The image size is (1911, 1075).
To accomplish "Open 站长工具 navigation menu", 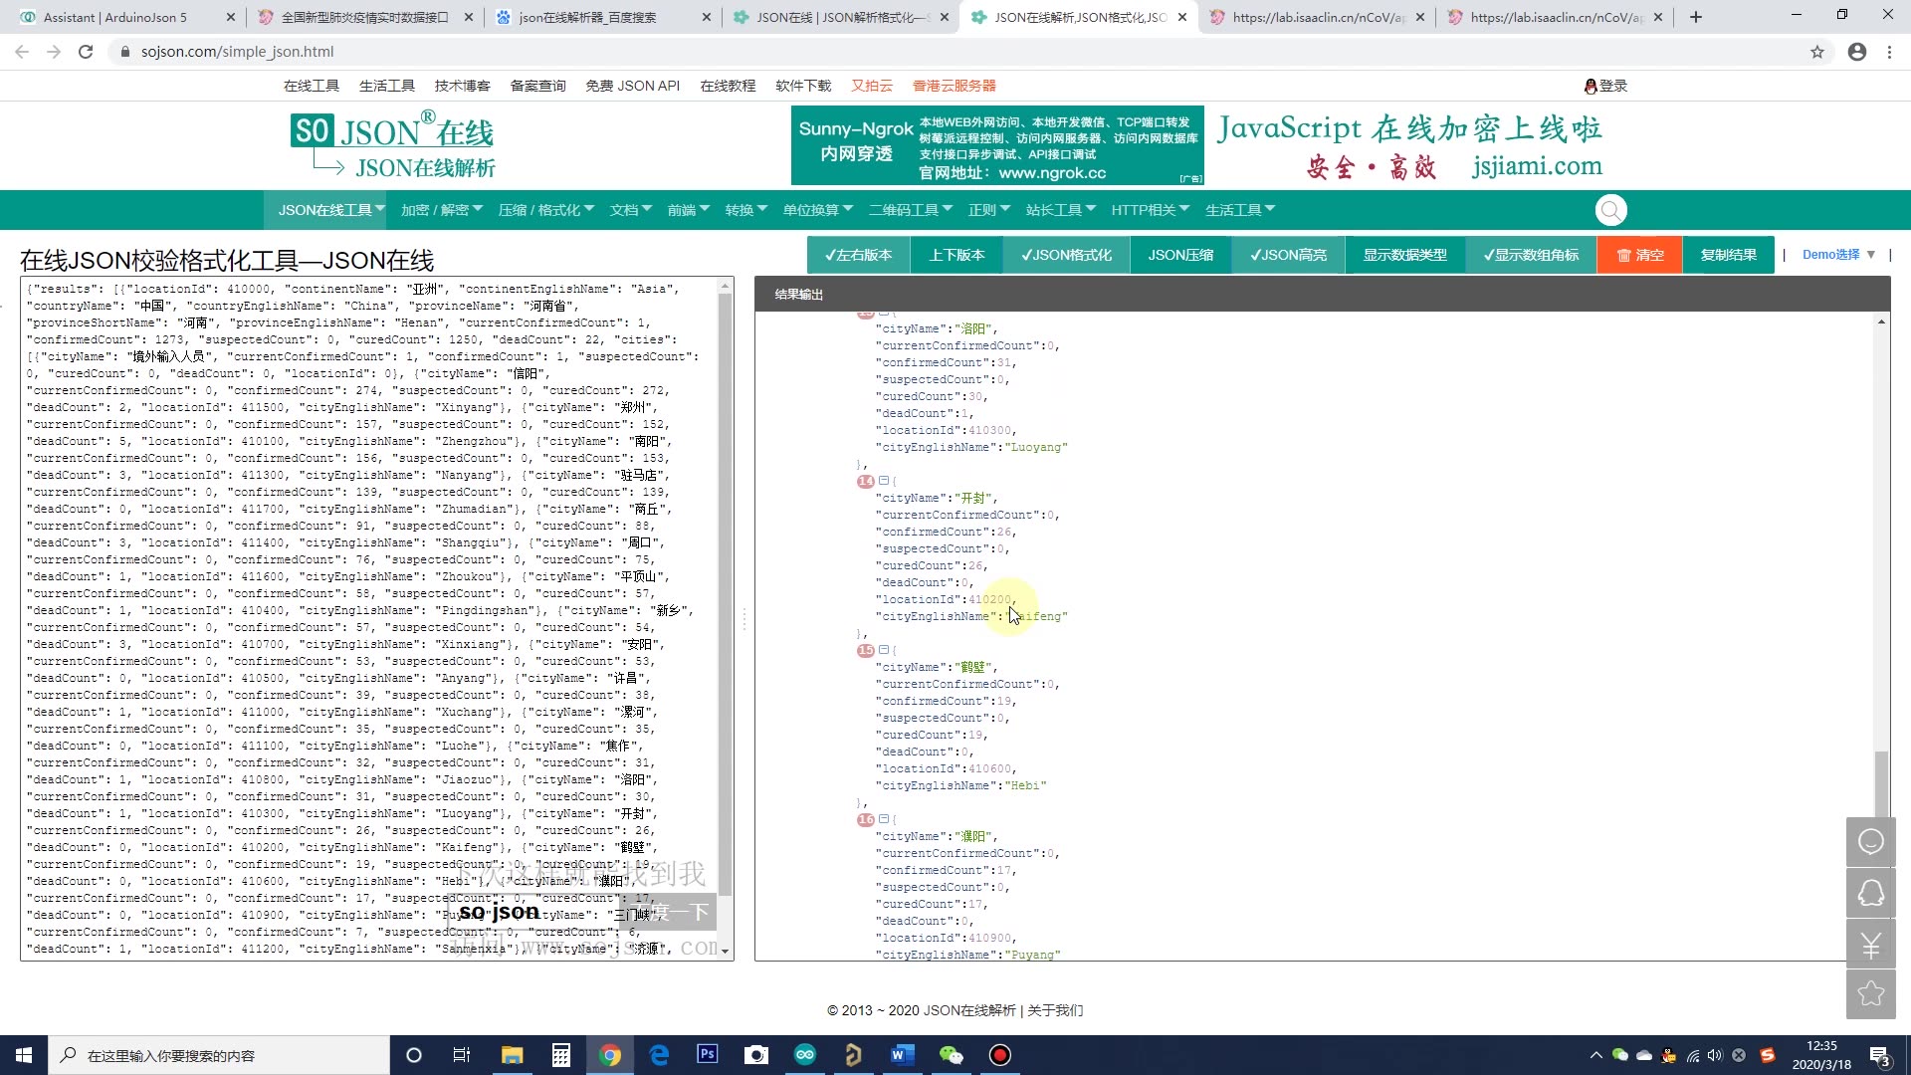I will (x=1060, y=210).
